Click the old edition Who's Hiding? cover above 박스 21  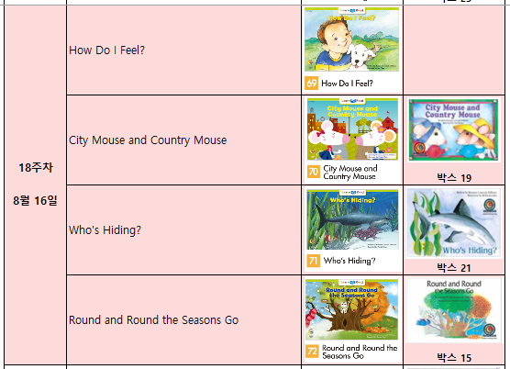point(453,223)
